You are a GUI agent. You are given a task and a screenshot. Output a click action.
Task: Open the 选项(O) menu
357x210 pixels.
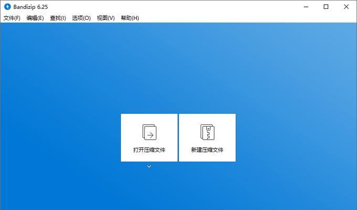click(81, 18)
